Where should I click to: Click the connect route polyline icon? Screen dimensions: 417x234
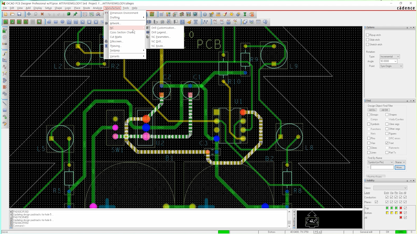tap(206, 22)
